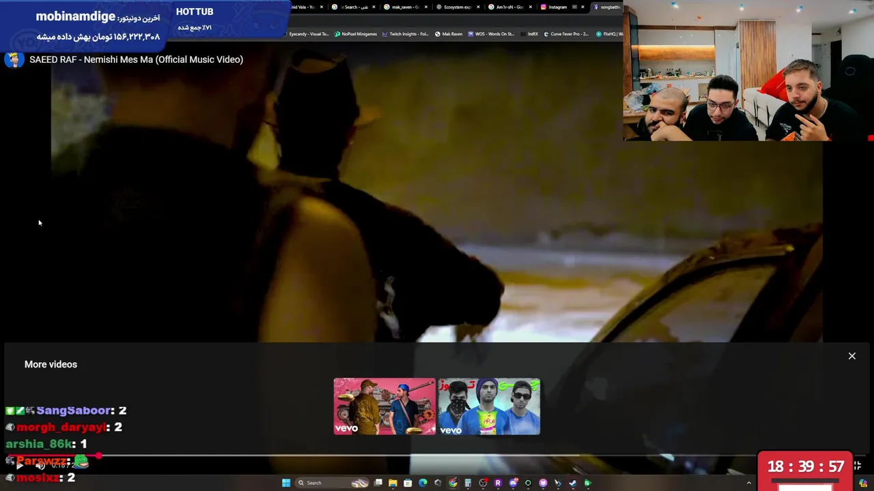Screen dimensions: 874x491
Task: Close the More videos panel
Action: point(851,356)
